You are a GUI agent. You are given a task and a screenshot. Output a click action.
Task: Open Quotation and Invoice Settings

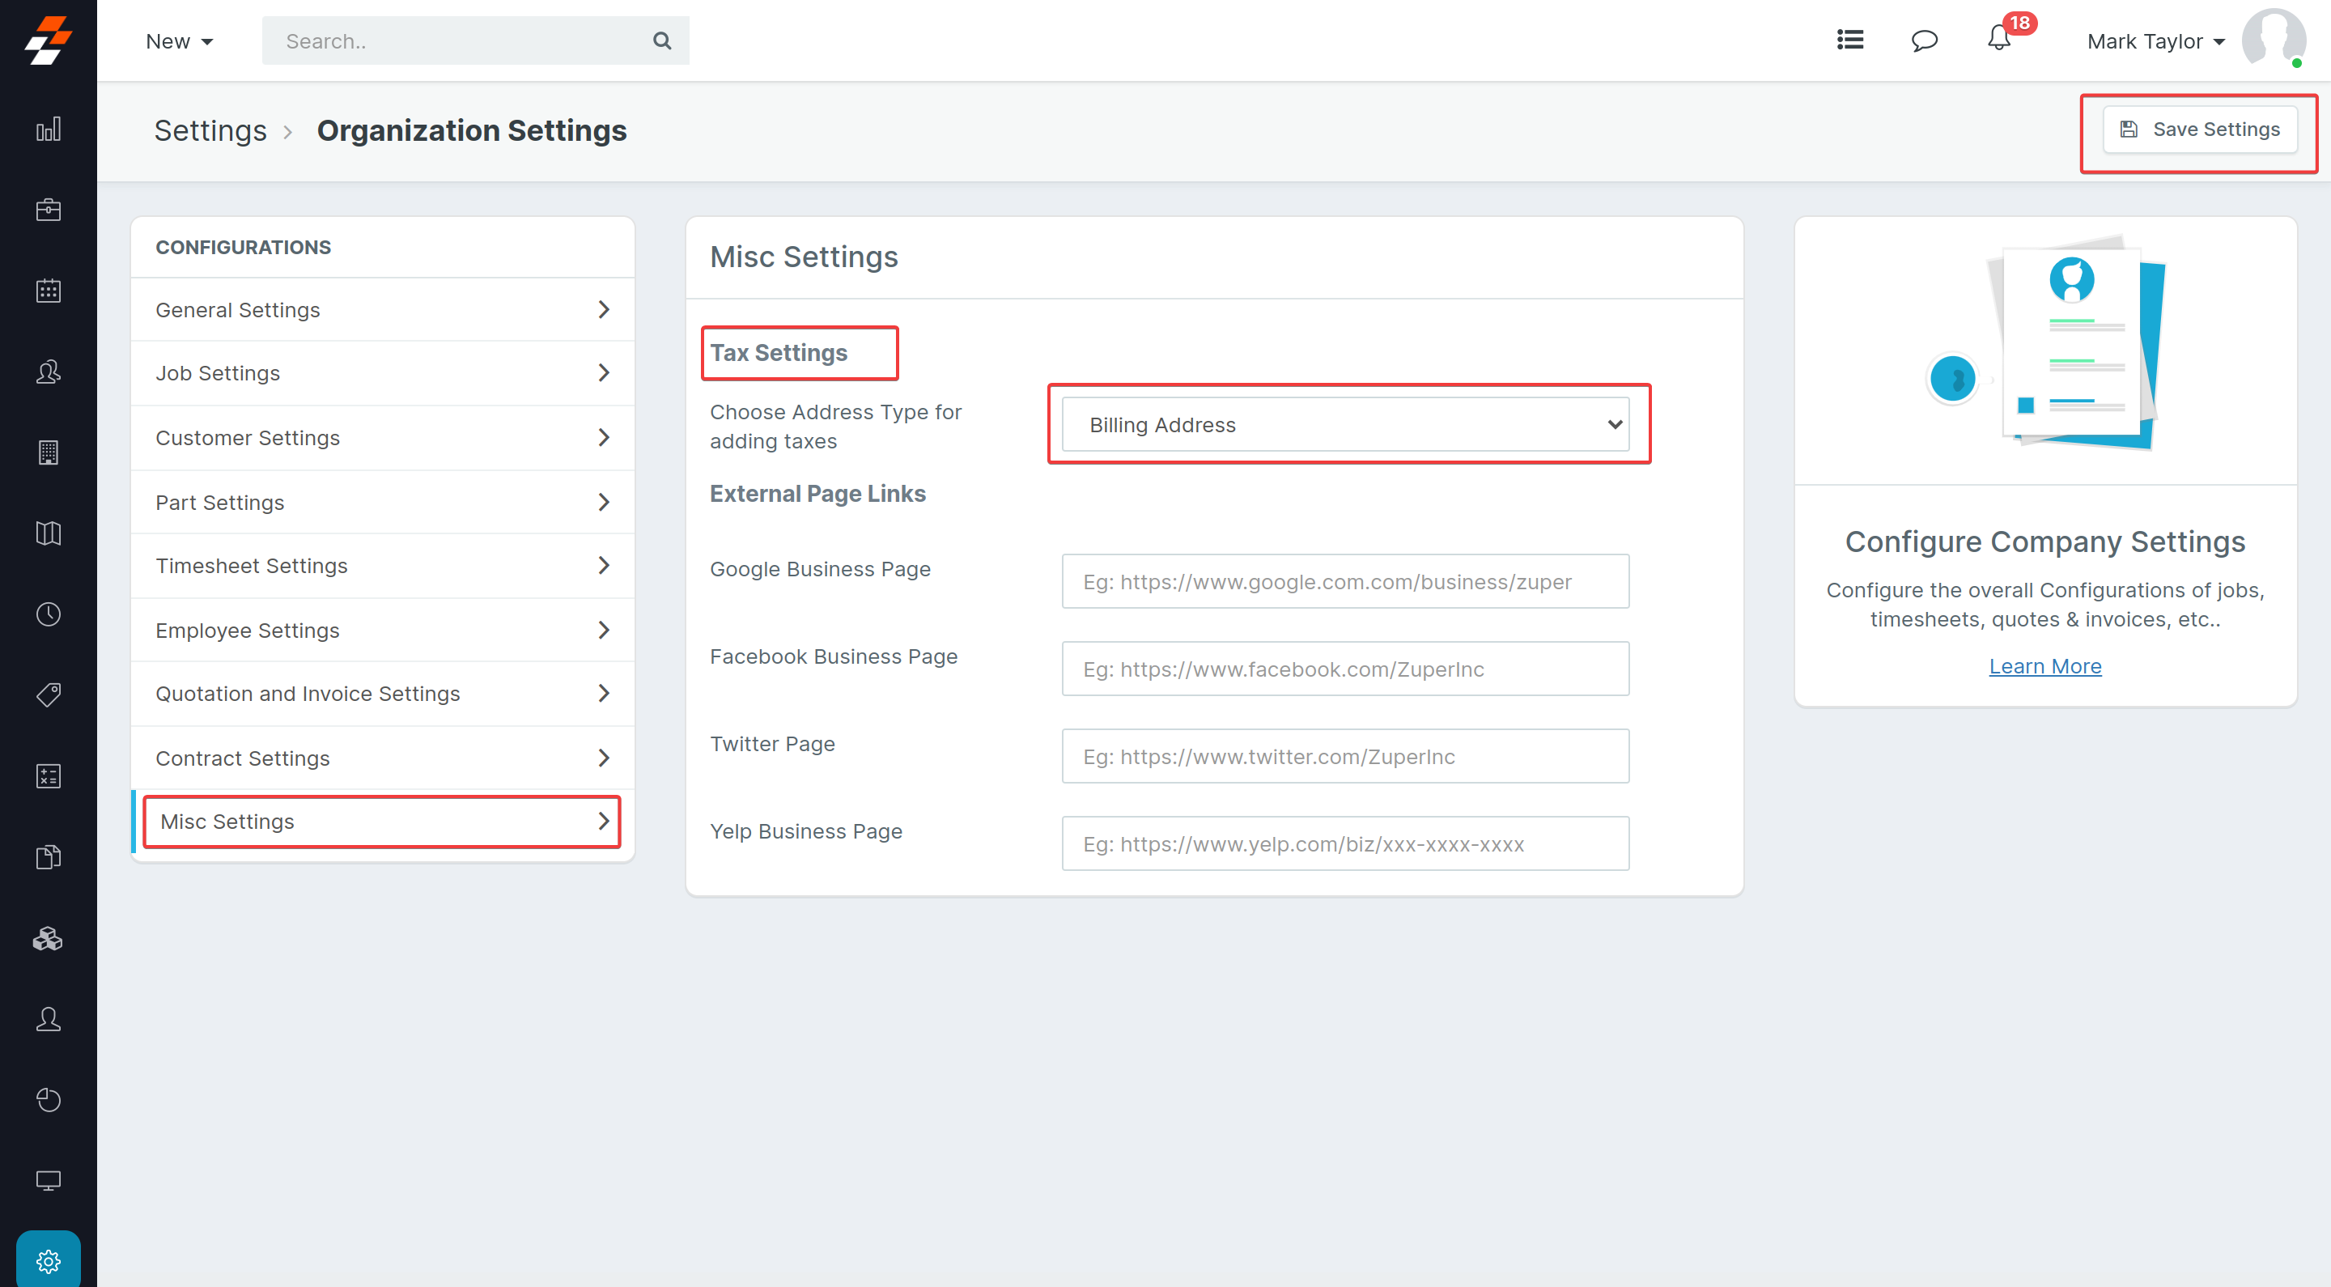click(x=382, y=693)
